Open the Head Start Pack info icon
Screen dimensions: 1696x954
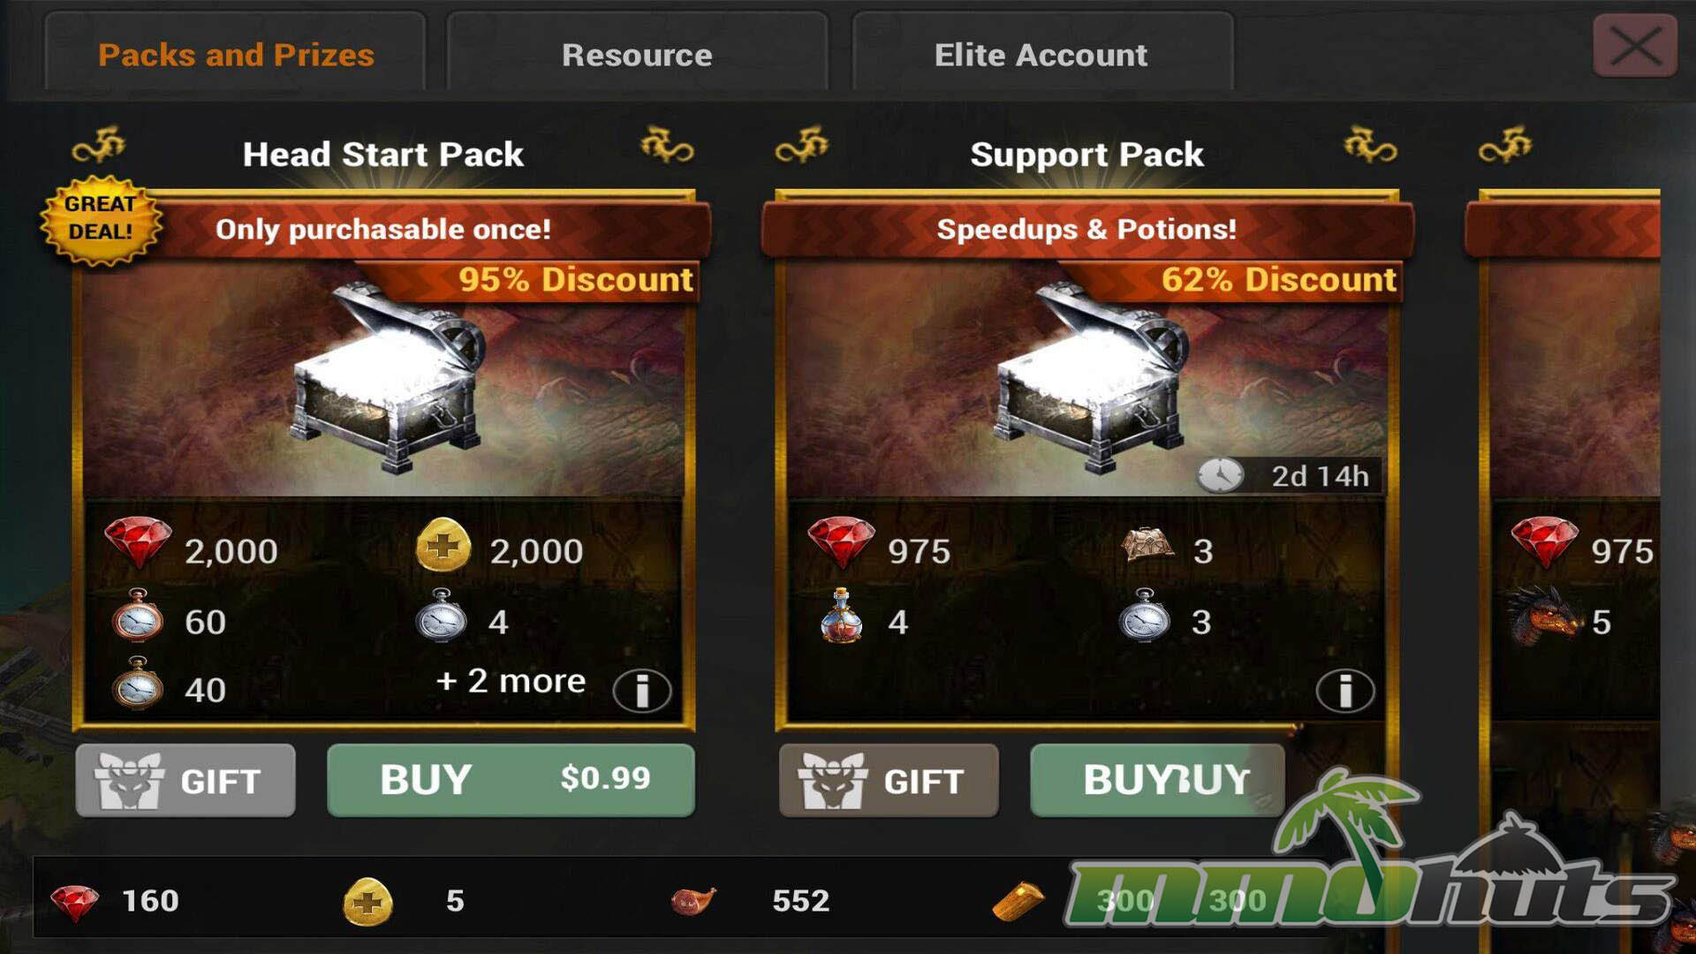coord(642,691)
